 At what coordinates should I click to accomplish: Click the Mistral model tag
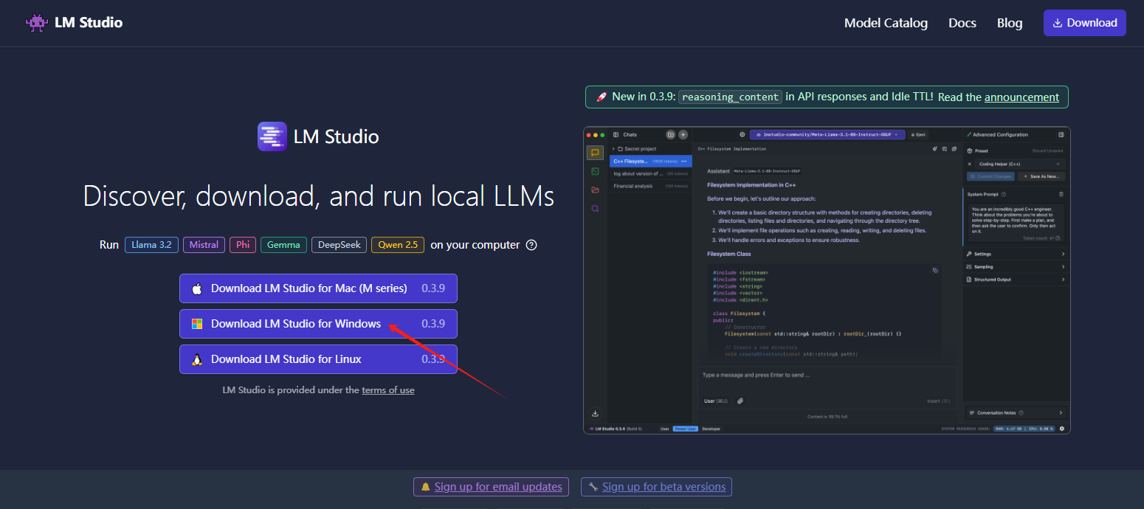pos(204,245)
